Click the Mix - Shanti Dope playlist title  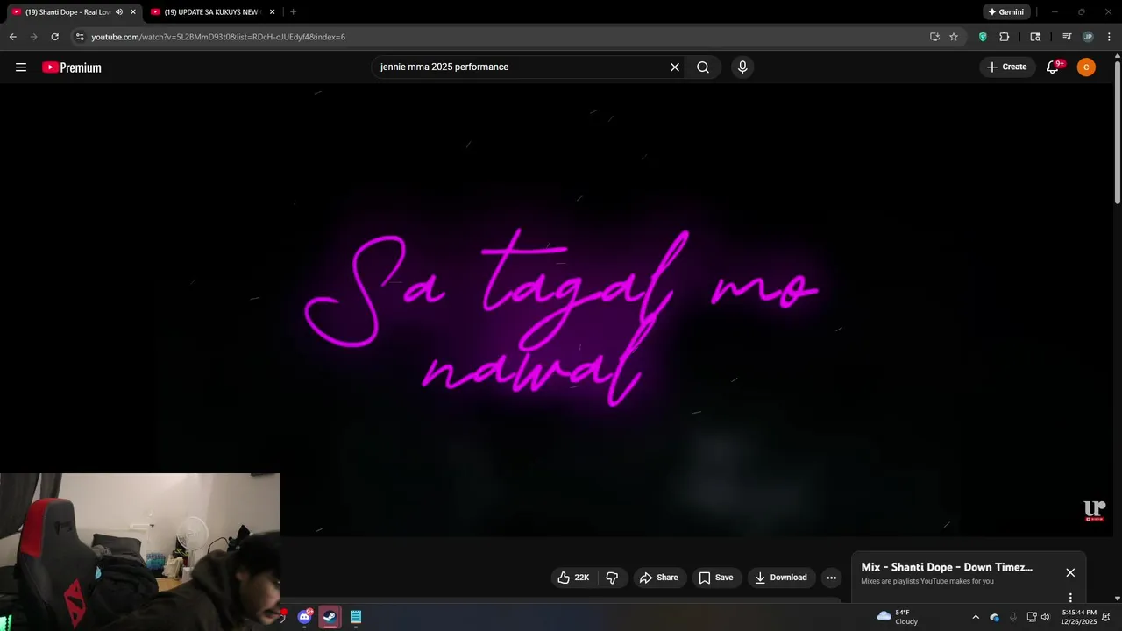tap(947, 567)
